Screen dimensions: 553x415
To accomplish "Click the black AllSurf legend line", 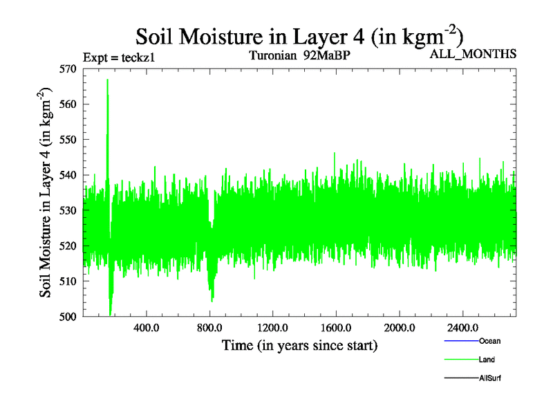I will click(460, 378).
